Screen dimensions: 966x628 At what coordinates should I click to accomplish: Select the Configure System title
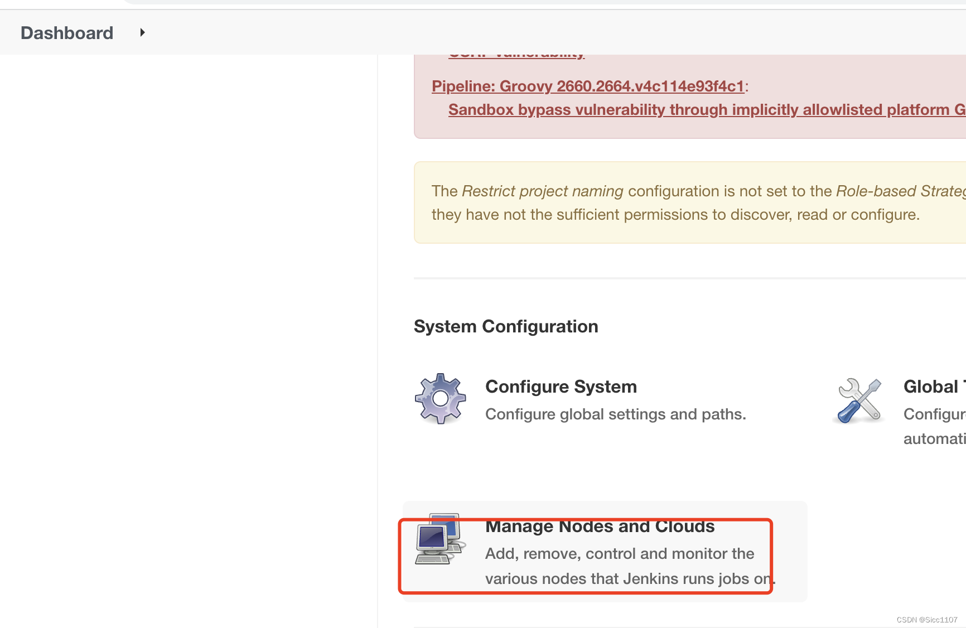tap(561, 387)
